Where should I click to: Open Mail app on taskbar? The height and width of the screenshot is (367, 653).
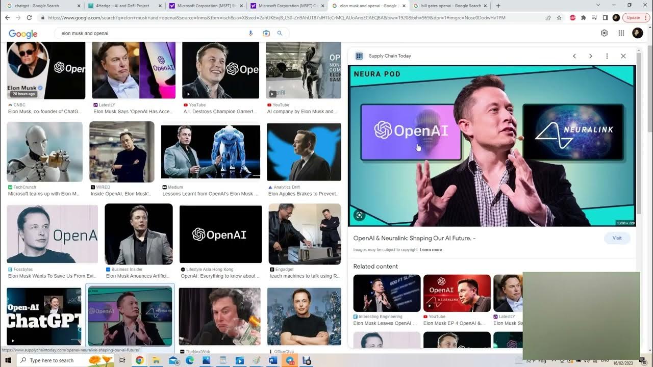point(173,360)
